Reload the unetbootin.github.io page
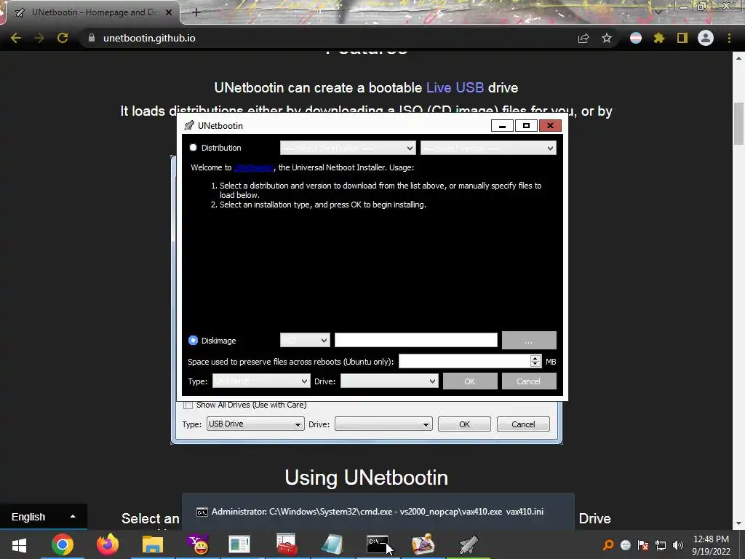The width and height of the screenshot is (745, 559). coord(63,38)
